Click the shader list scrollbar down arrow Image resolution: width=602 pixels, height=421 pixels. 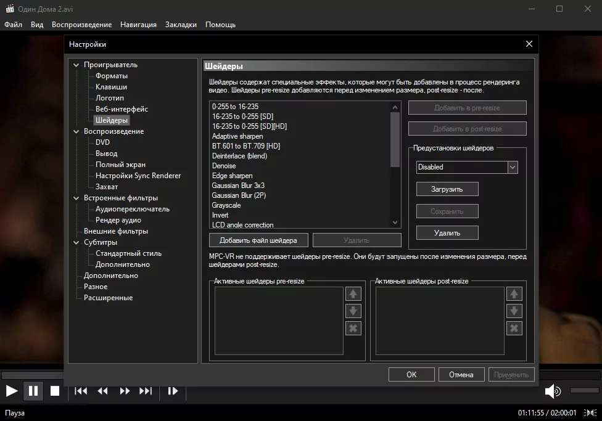click(x=395, y=222)
